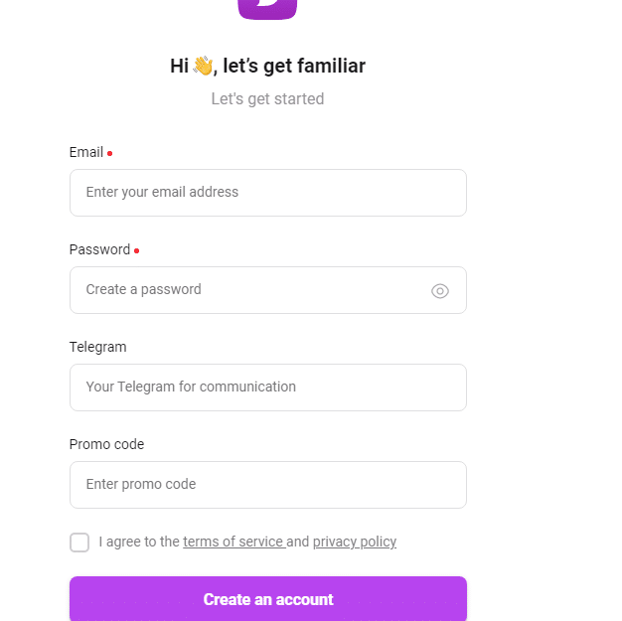Click the purple logo at the top
This screenshot has height=621, width=622.
267,9
